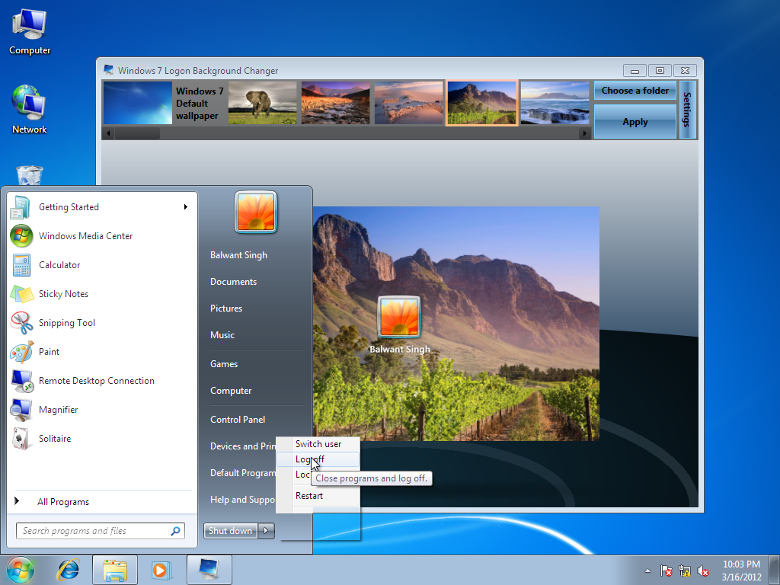This screenshot has height=585, width=780.
Task: Click the Start orb button
Action: click(x=21, y=570)
